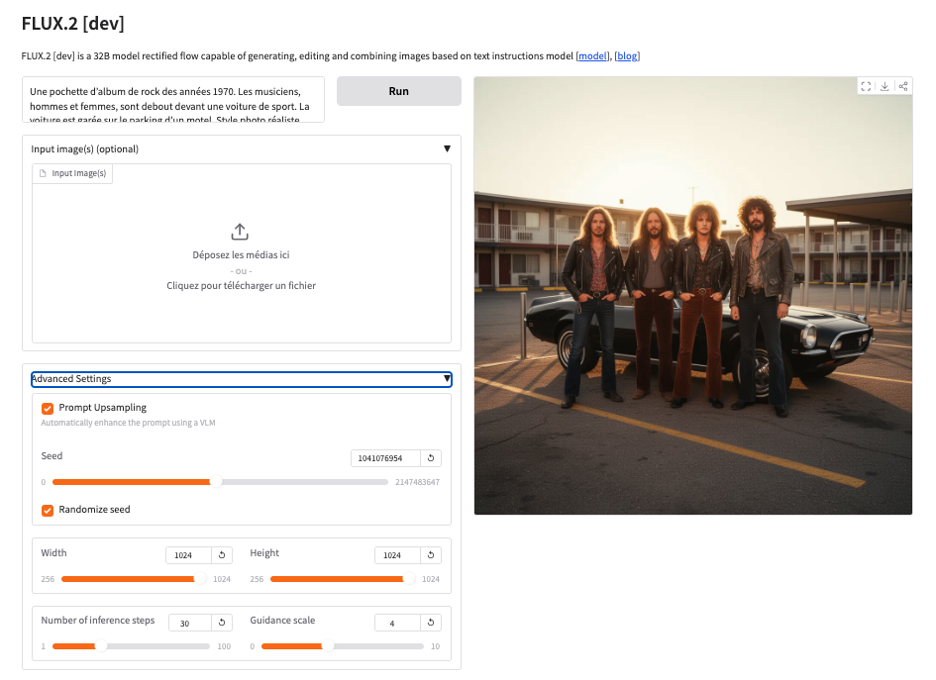936x680 pixels.
Task: Open the [blog] link
Action: (x=627, y=56)
